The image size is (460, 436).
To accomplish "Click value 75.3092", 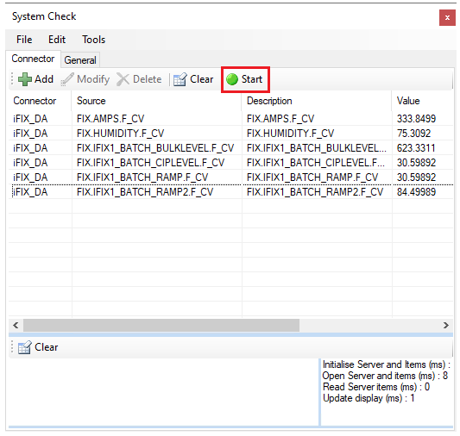I will [413, 134].
